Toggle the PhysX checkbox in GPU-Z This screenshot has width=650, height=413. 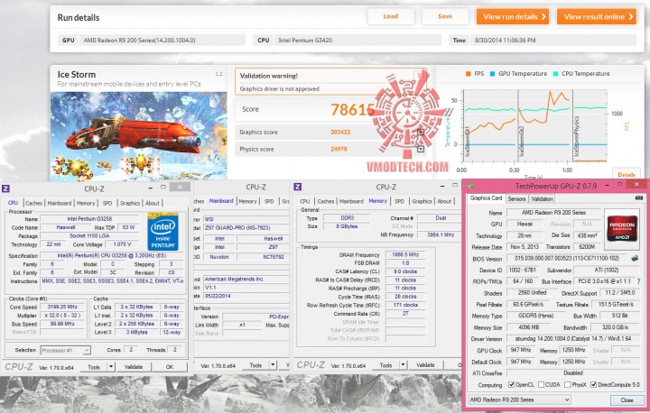tap(568, 384)
